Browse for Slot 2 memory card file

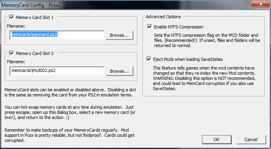pos(119,71)
